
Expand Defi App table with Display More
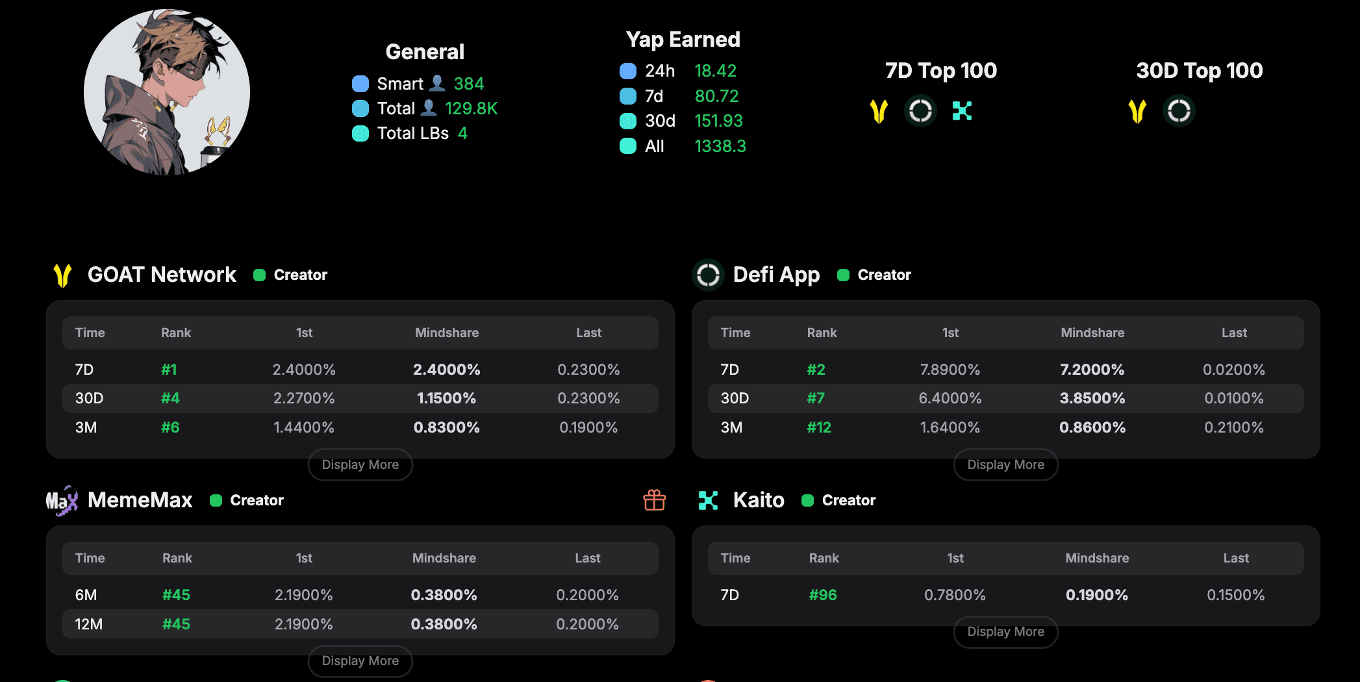pos(1005,465)
